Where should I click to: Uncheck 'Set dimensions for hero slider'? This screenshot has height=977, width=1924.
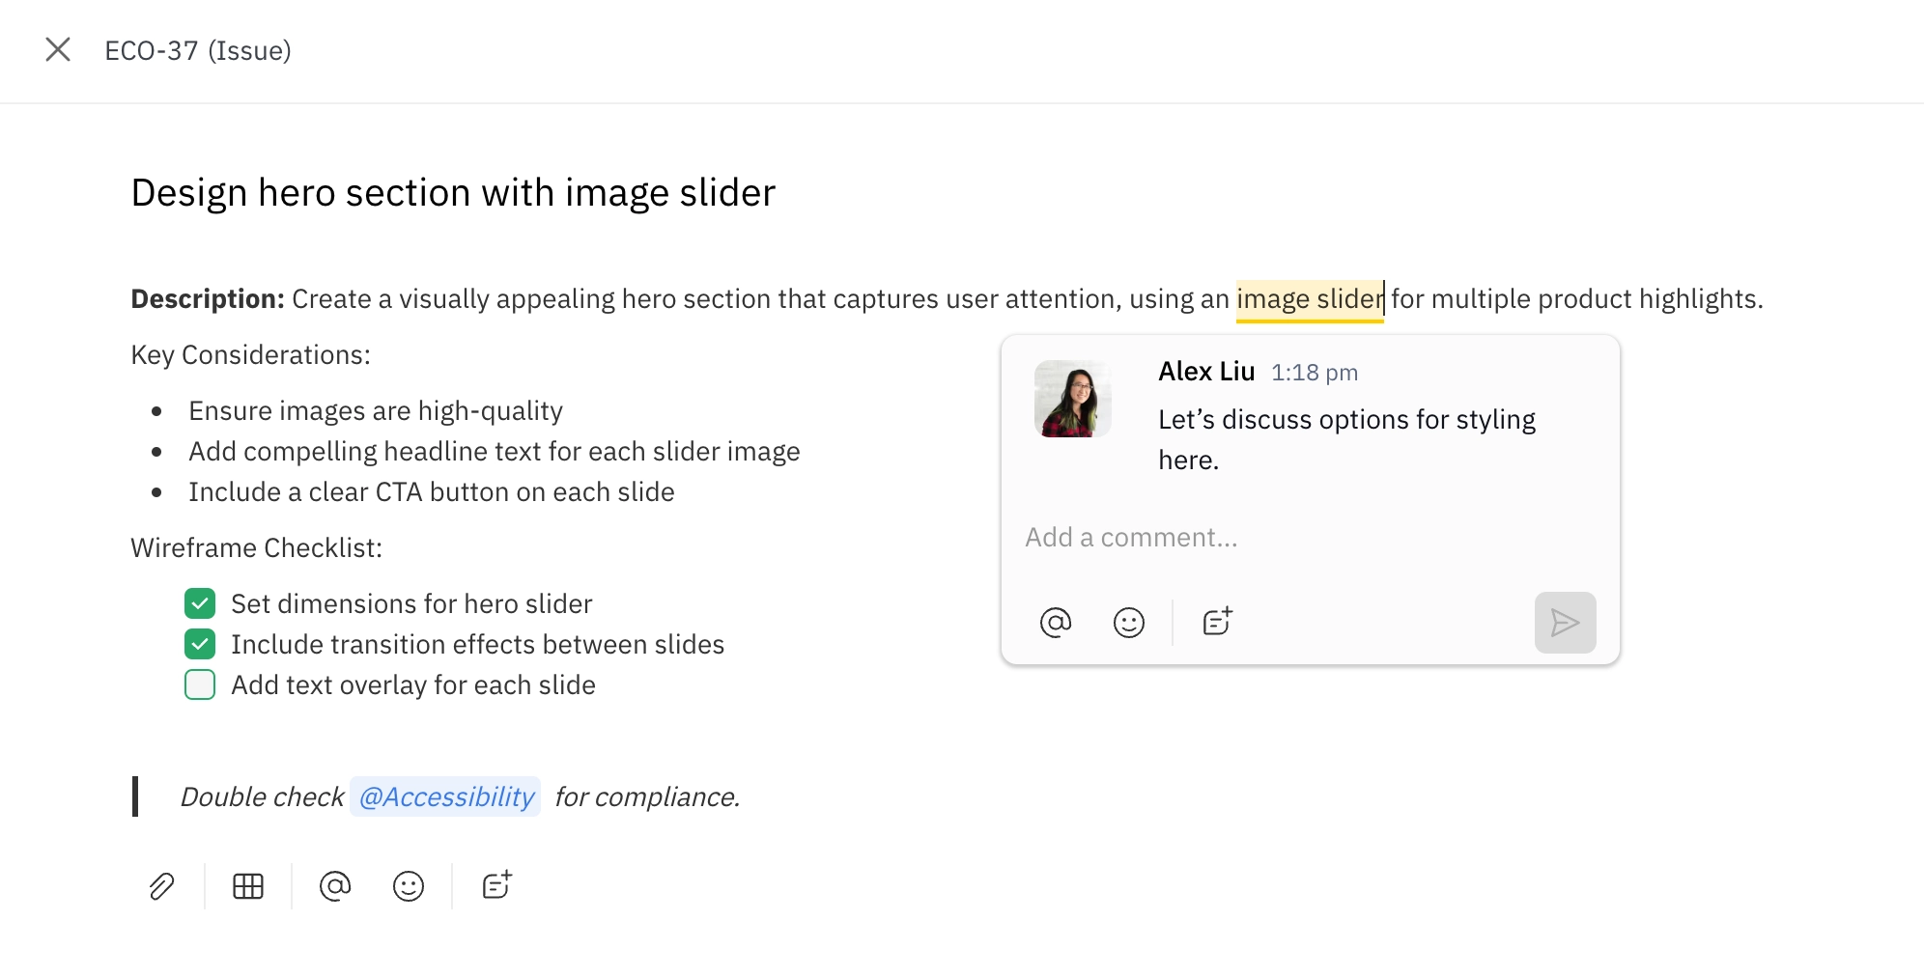(x=200, y=603)
